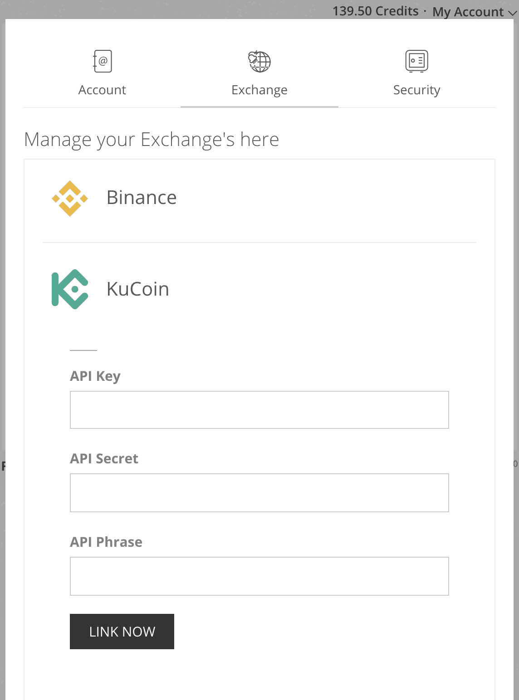The height and width of the screenshot is (700, 519).
Task: Expand the Binance exchange section
Action: 259,198
